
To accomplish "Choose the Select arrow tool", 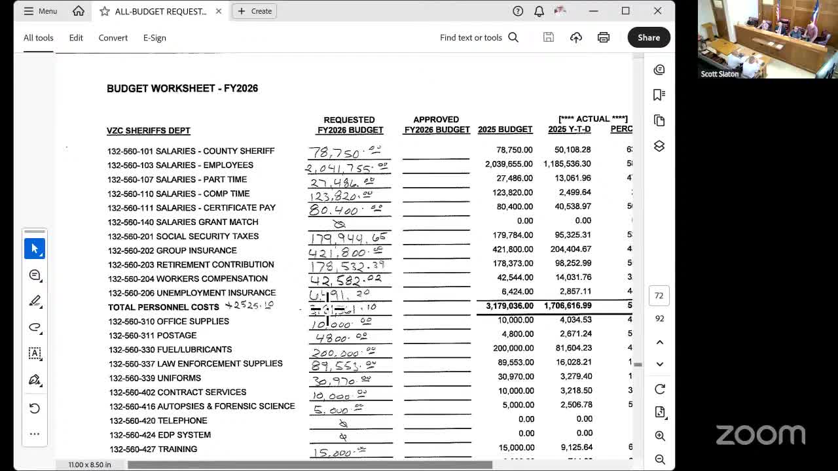I will tap(35, 249).
